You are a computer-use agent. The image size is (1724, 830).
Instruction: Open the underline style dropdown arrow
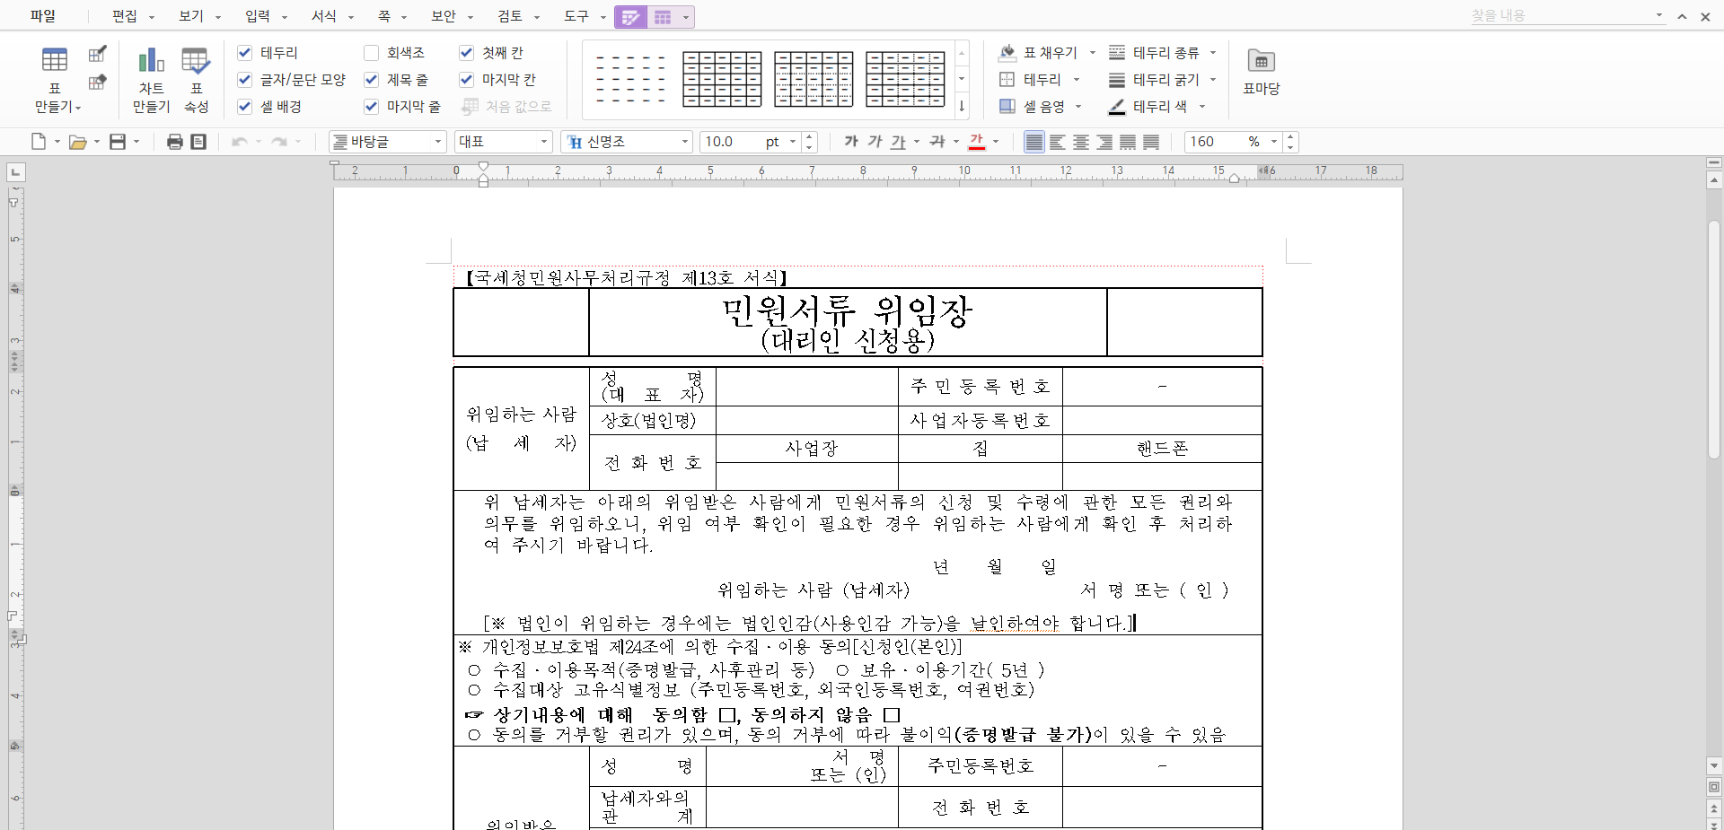[x=917, y=142]
